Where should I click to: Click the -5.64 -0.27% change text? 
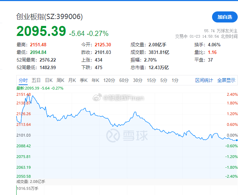coord(89,34)
